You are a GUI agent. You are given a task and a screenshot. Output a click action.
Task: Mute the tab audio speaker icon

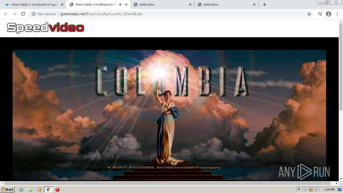coord(120,5)
